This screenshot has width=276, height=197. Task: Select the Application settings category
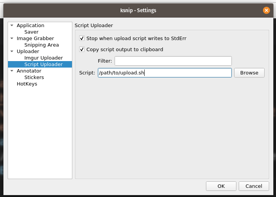click(30, 26)
